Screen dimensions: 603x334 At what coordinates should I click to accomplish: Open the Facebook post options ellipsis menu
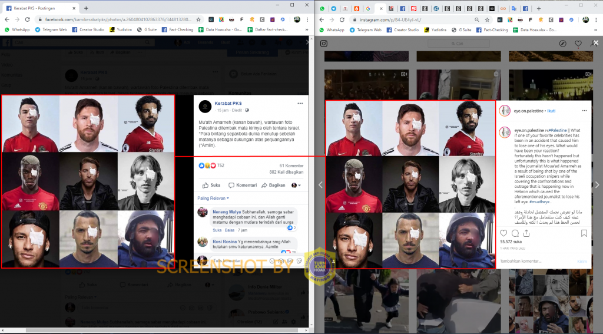[300, 104]
